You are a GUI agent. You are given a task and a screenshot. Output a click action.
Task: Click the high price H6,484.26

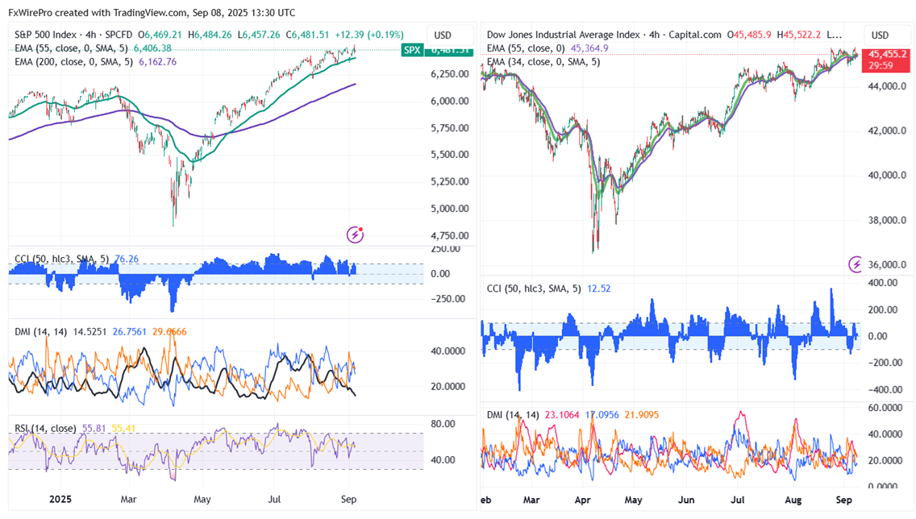(x=210, y=35)
